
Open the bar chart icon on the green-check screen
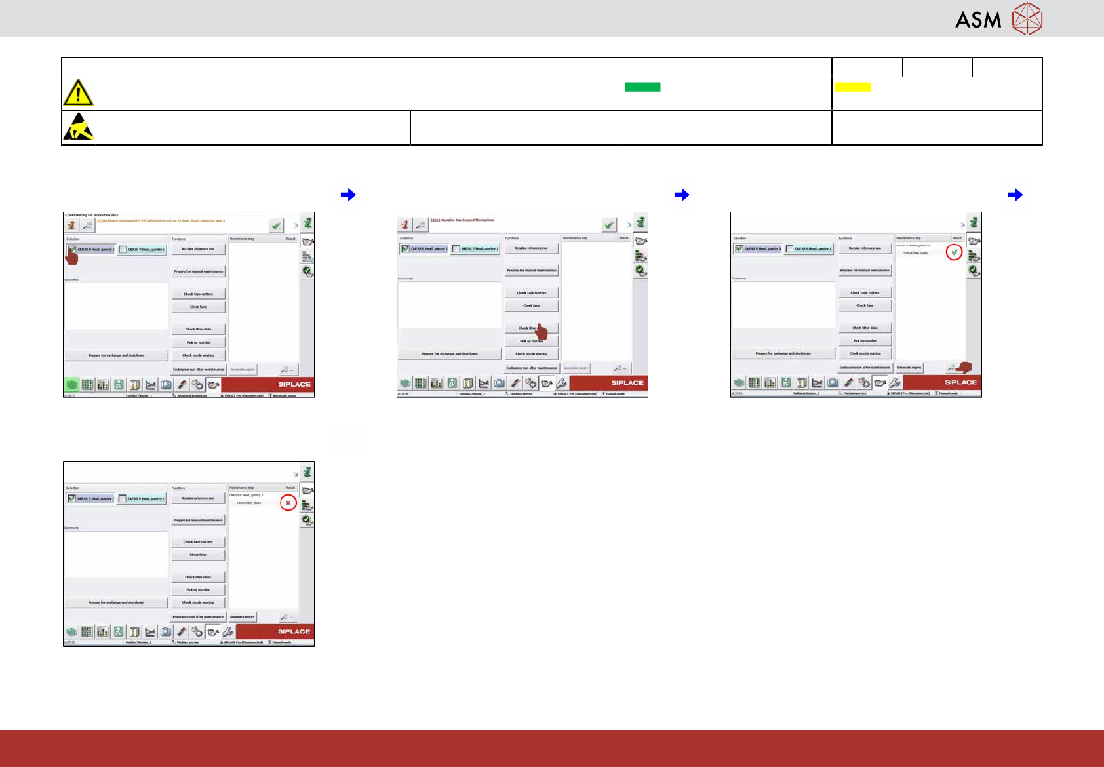pyautogui.click(x=770, y=383)
